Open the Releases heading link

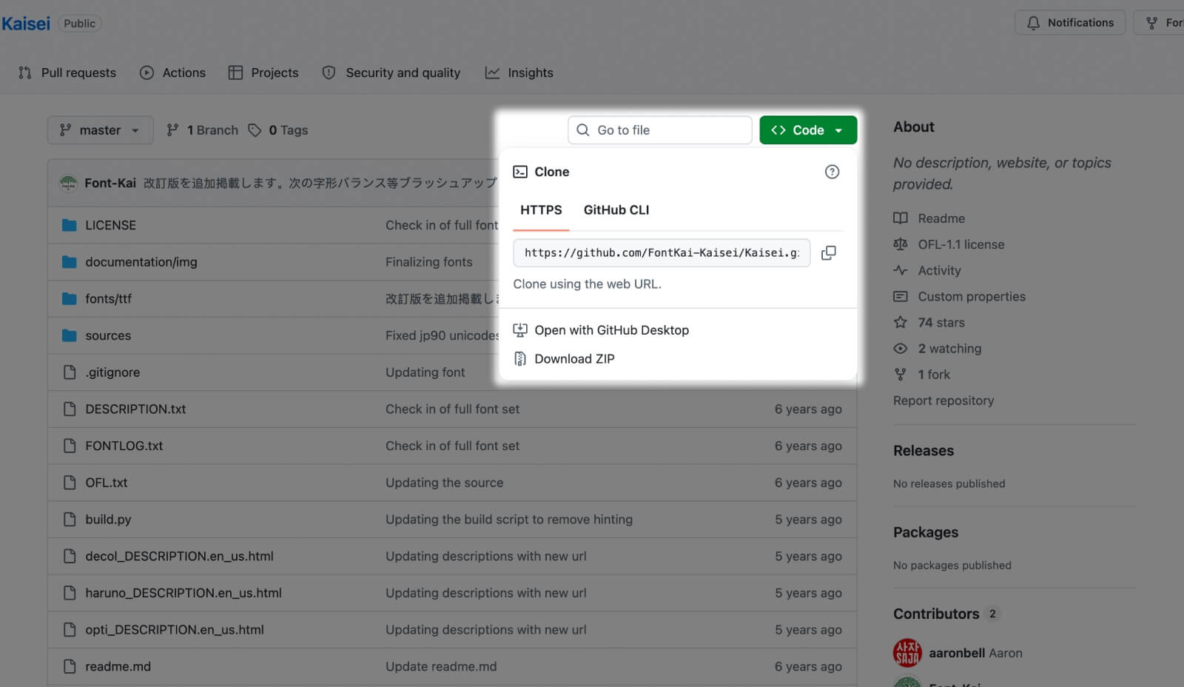(x=924, y=451)
